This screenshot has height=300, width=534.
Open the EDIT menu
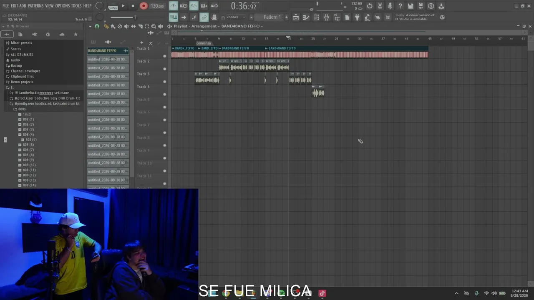pos(14,6)
